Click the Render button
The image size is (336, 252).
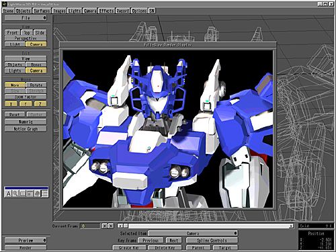tap(26, 247)
